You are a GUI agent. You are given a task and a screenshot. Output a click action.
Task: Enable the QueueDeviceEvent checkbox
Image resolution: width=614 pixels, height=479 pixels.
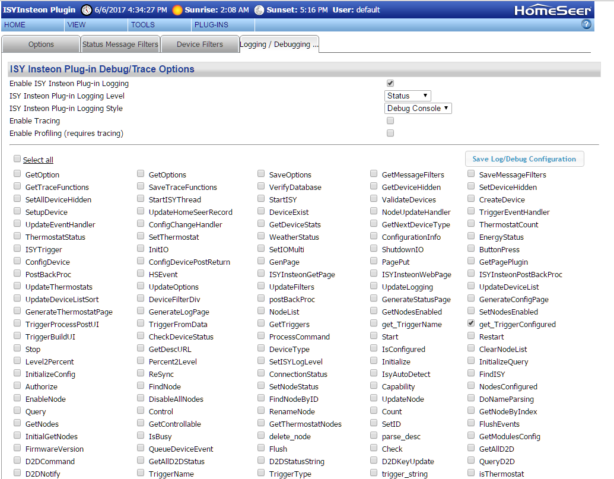tap(141, 448)
